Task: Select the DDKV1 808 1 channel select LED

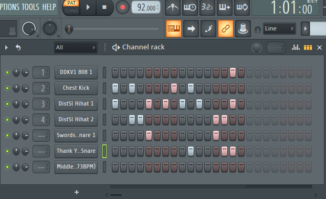Action: [104, 72]
